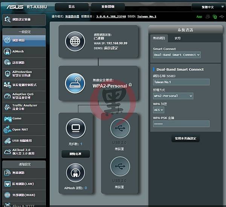Click the 用戶數: 1 client count
Screen dimensions: 226x207
tap(75, 144)
